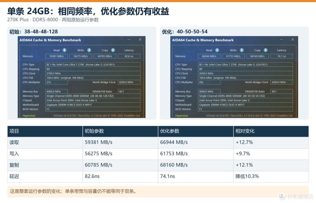Click the 82.6 ns Latency field in the left window
The width and height of the screenshot is (316, 203).
(129, 56)
